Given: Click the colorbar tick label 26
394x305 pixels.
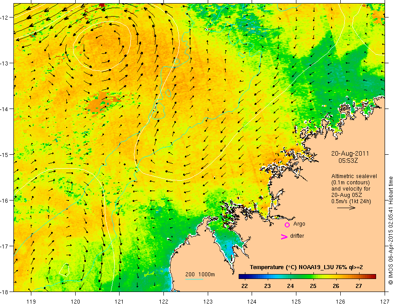Looking at the screenshot, I should click(x=336, y=286).
